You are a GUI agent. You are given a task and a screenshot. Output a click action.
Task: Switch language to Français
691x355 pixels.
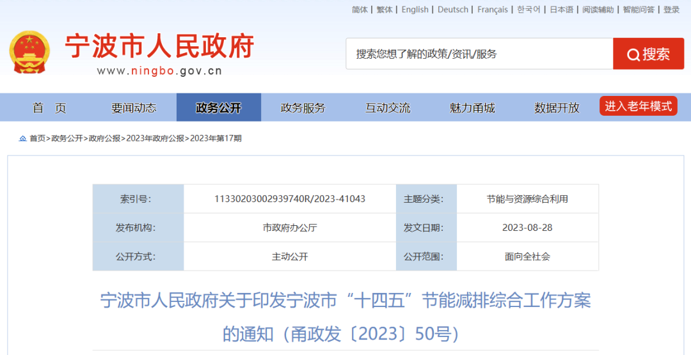coord(493,10)
